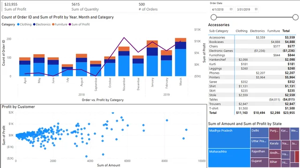The image size is (300, 168).
Task: Select the Delhi treemap tile
Action: 260,133
